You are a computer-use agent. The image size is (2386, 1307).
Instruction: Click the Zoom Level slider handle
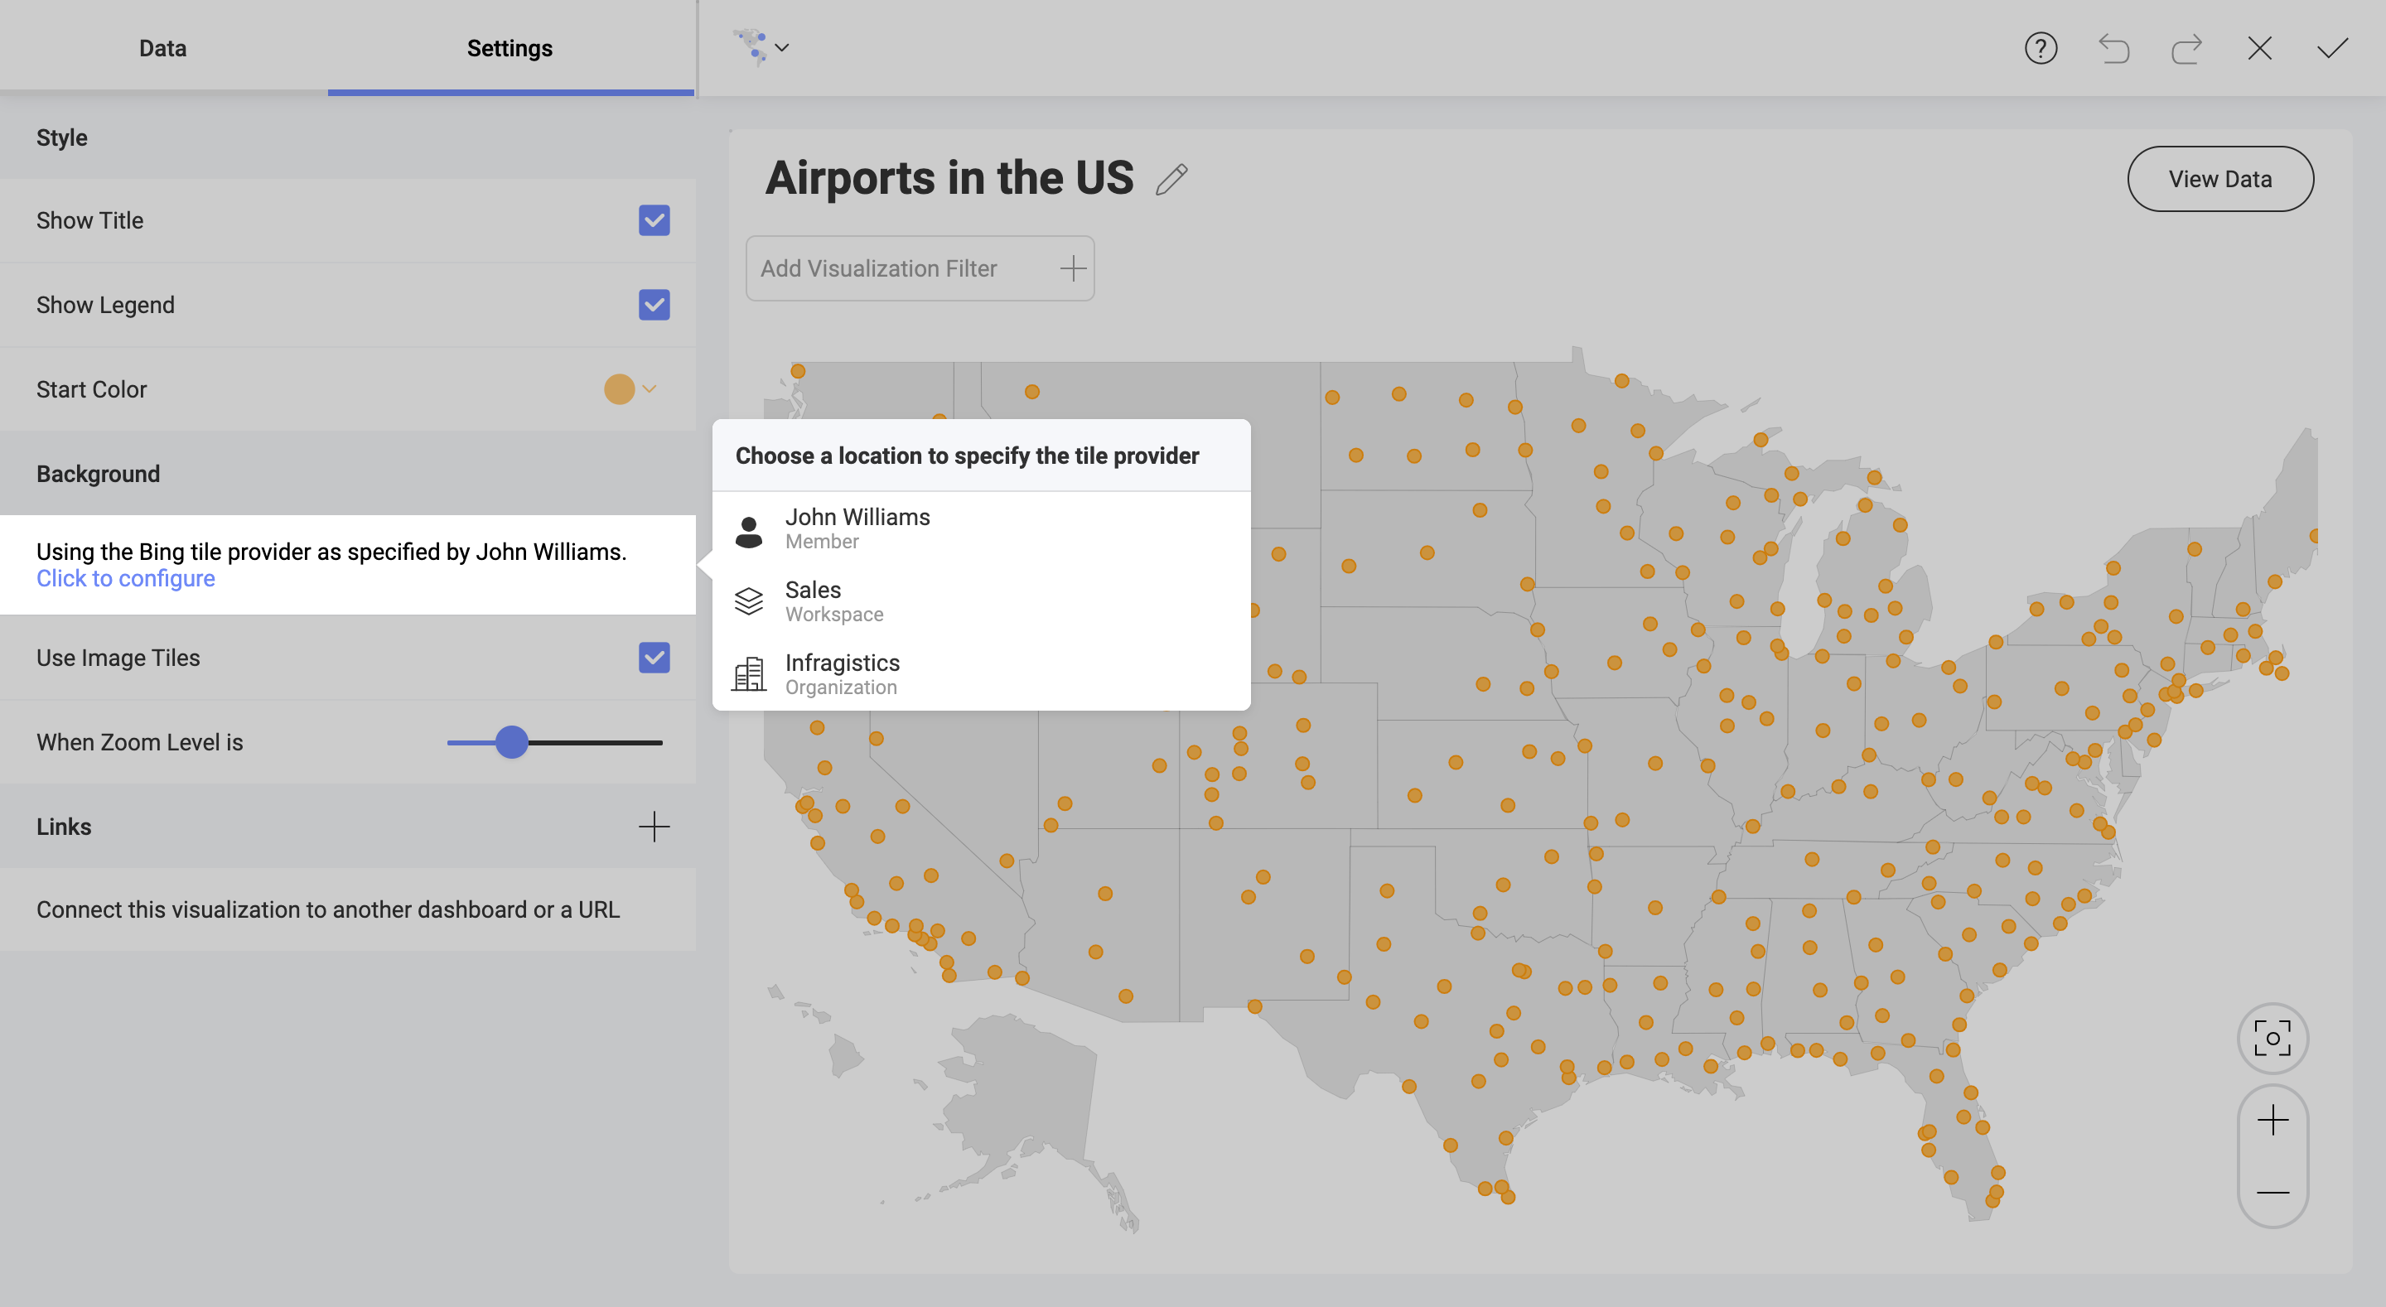[511, 742]
